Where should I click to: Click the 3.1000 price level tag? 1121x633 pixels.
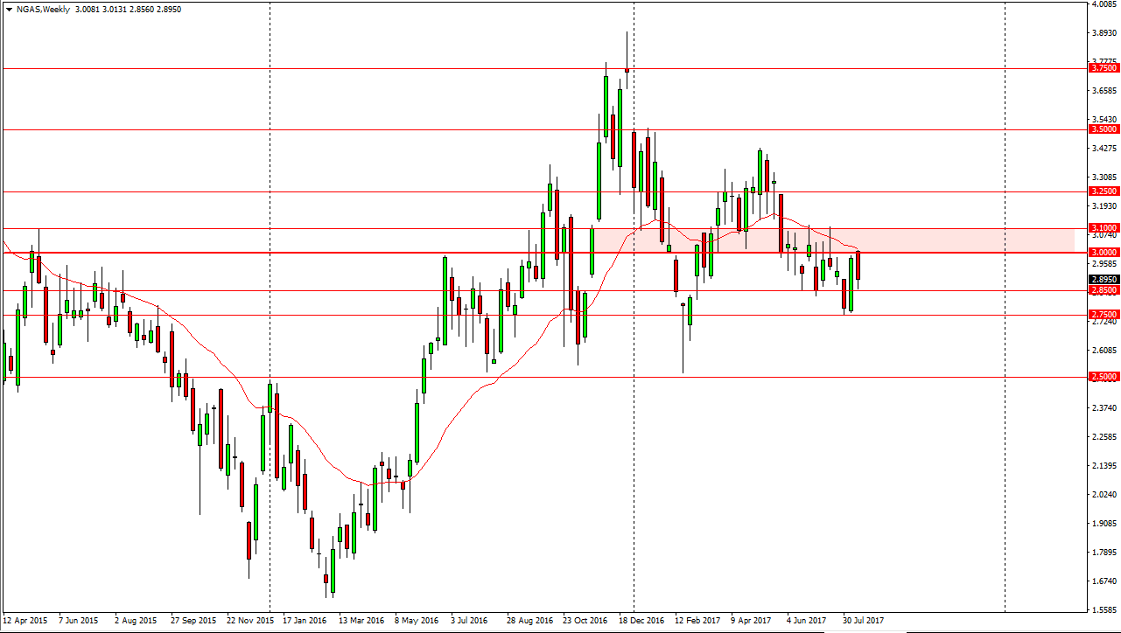pyautogui.click(x=1102, y=227)
